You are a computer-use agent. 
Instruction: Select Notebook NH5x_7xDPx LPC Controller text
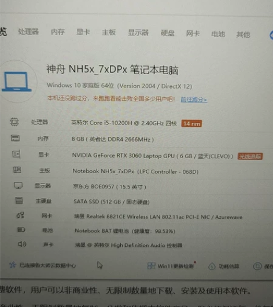click(135, 171)
